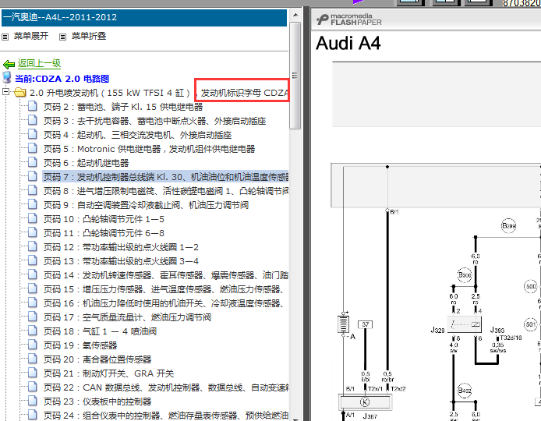Click the document icon beside 页码 2
This screenshot has width=541, height=421.
[33, 106]
